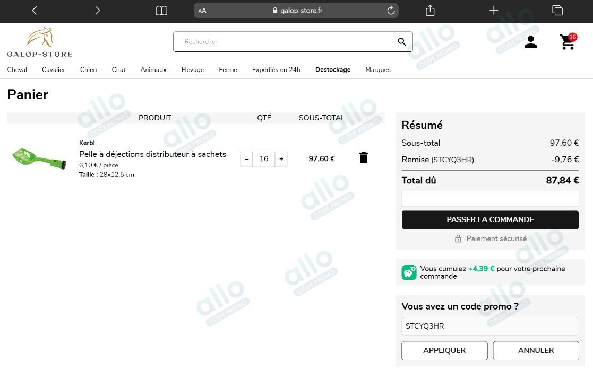The height and width of the screenshot is (371, 593).
Task: Show all open tabs icon
Action: [x=557, y=11]
